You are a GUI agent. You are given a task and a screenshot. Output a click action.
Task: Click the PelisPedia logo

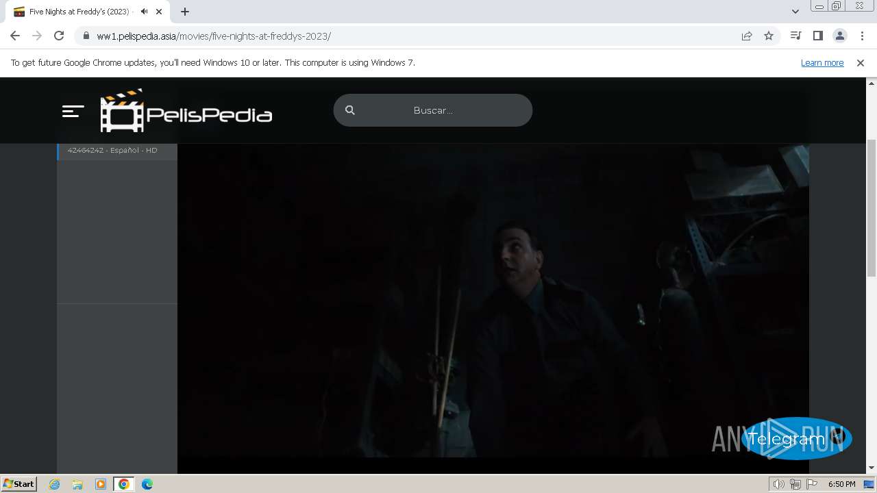(x=186, y=110)
